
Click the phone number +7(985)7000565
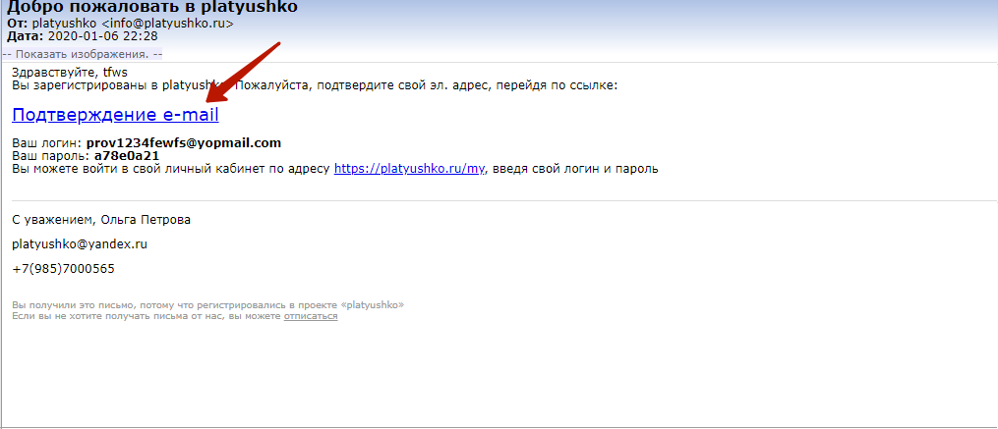64,269
